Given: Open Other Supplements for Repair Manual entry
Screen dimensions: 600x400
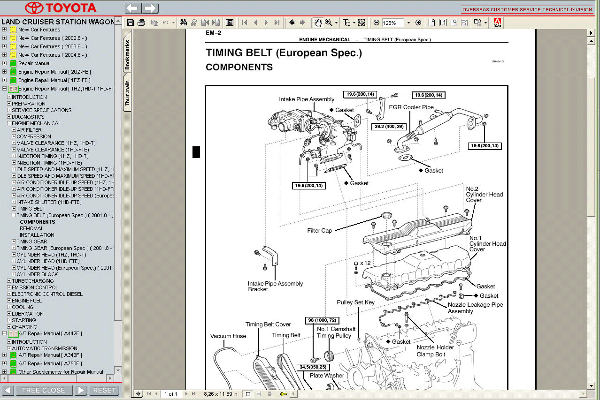Looking at the screenshot, I should (x=61, y=372).
